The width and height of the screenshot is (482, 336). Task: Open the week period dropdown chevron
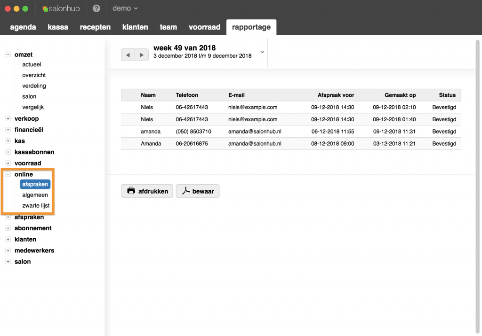(262, 52)
